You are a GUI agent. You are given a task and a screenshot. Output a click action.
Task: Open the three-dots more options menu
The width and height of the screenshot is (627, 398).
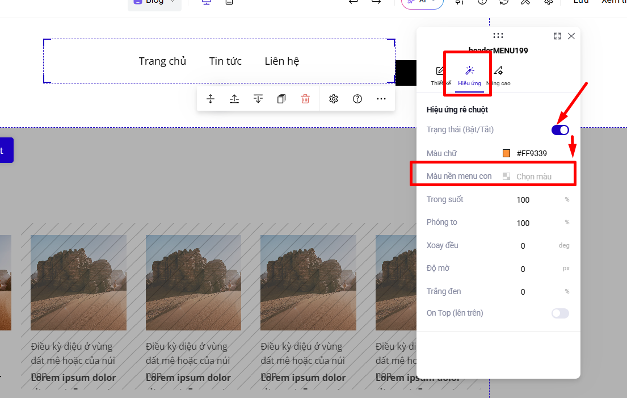coord(381,99)
